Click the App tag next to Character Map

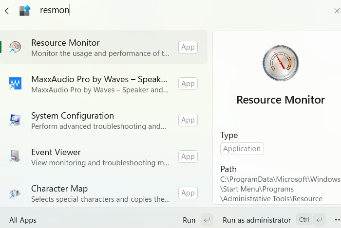[x=188, y=193]
